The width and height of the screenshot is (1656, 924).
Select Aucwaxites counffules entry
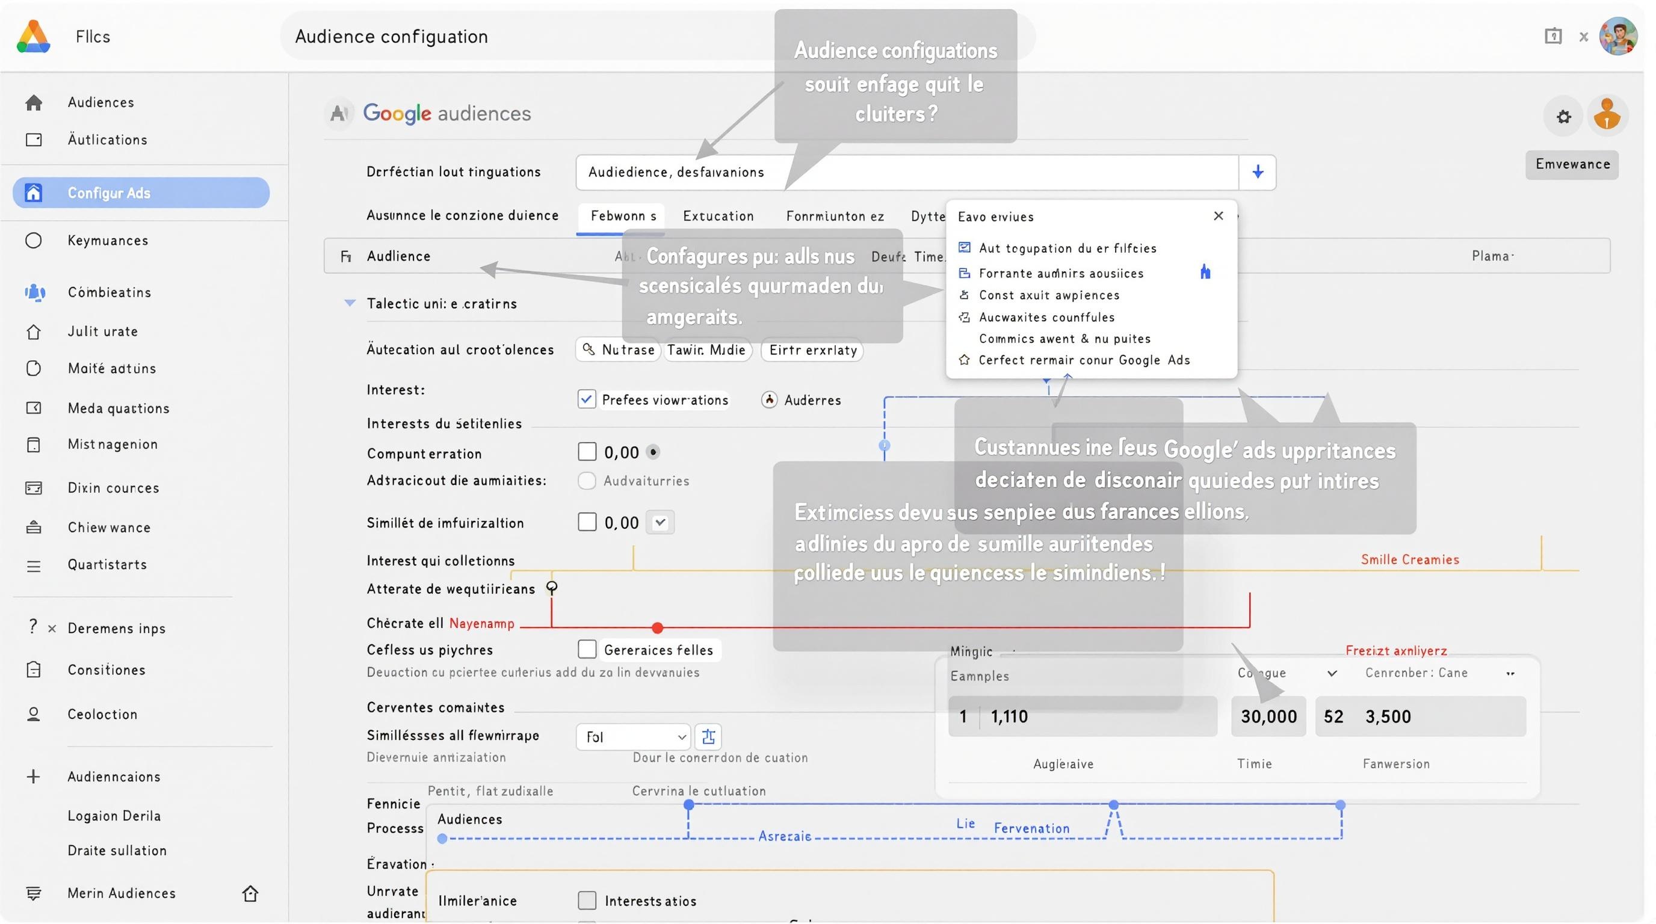pyautogui.click(x=1046, y=318)
